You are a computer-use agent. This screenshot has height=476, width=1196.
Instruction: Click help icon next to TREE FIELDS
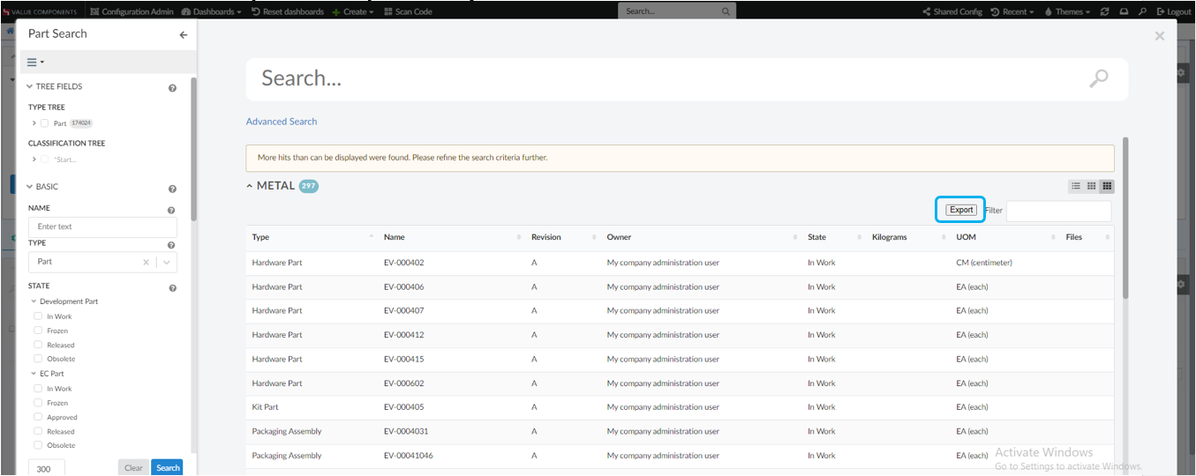[172, 87]
